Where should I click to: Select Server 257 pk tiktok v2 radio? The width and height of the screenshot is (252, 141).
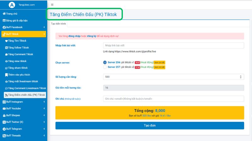tap(105, 67)
